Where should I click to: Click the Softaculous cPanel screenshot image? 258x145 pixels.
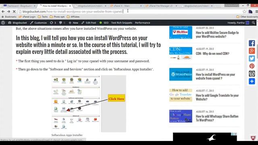(89, 104)
